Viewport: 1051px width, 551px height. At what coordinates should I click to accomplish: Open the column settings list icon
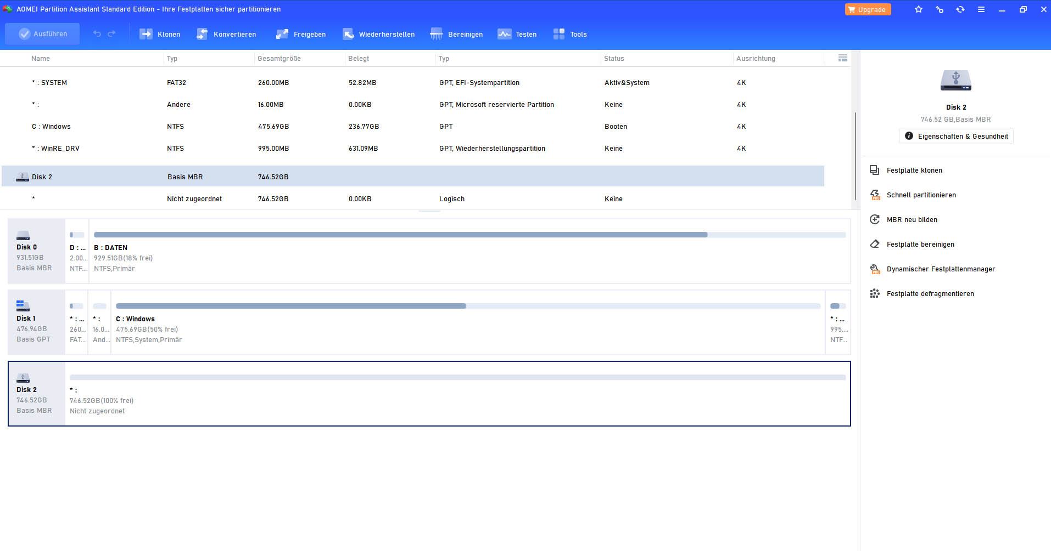[843, 58]
